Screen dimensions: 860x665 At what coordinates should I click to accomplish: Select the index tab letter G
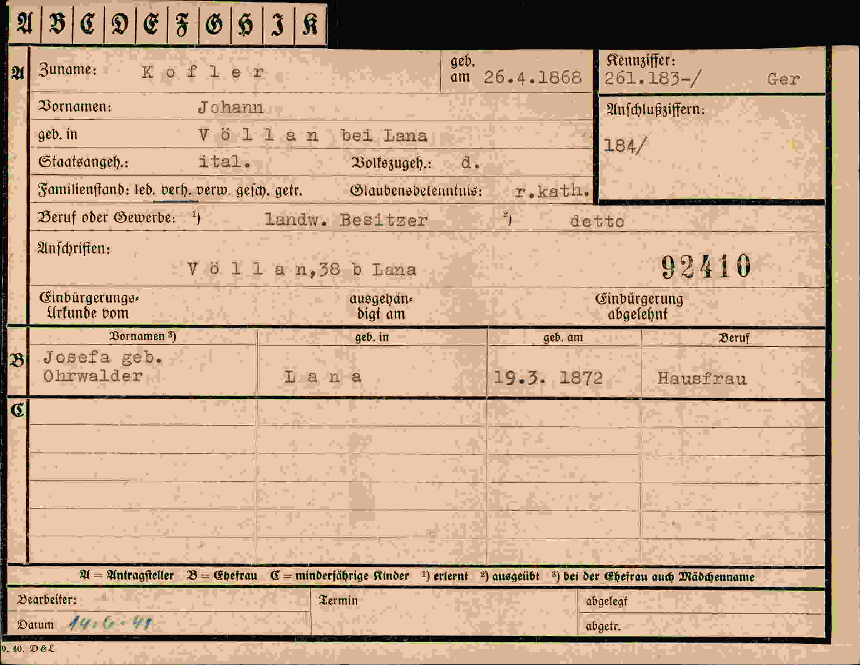[214, 24]
